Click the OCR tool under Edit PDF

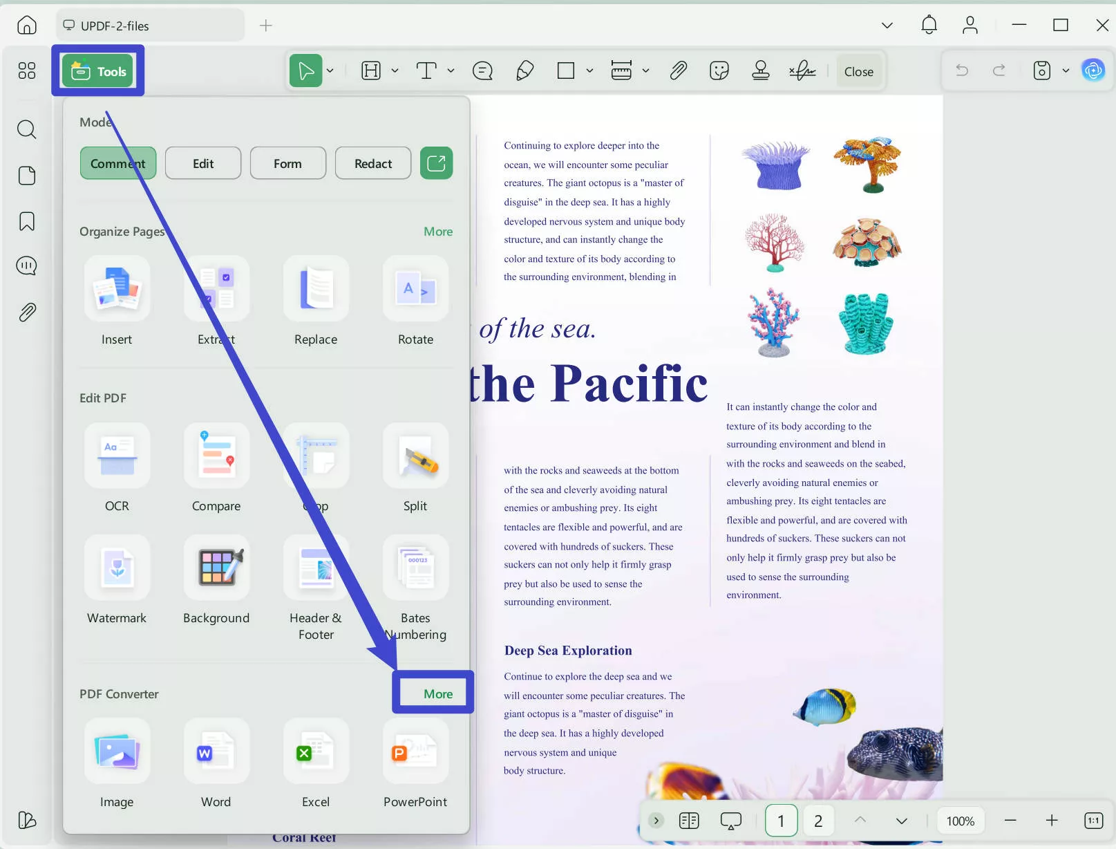(x=116, y=469)
